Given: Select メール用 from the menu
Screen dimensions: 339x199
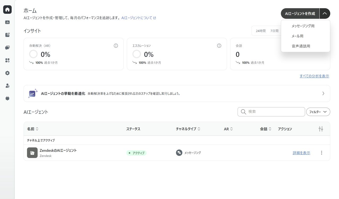Looking at the screenshot, I should pyautogui.click(x=305, y=36).
